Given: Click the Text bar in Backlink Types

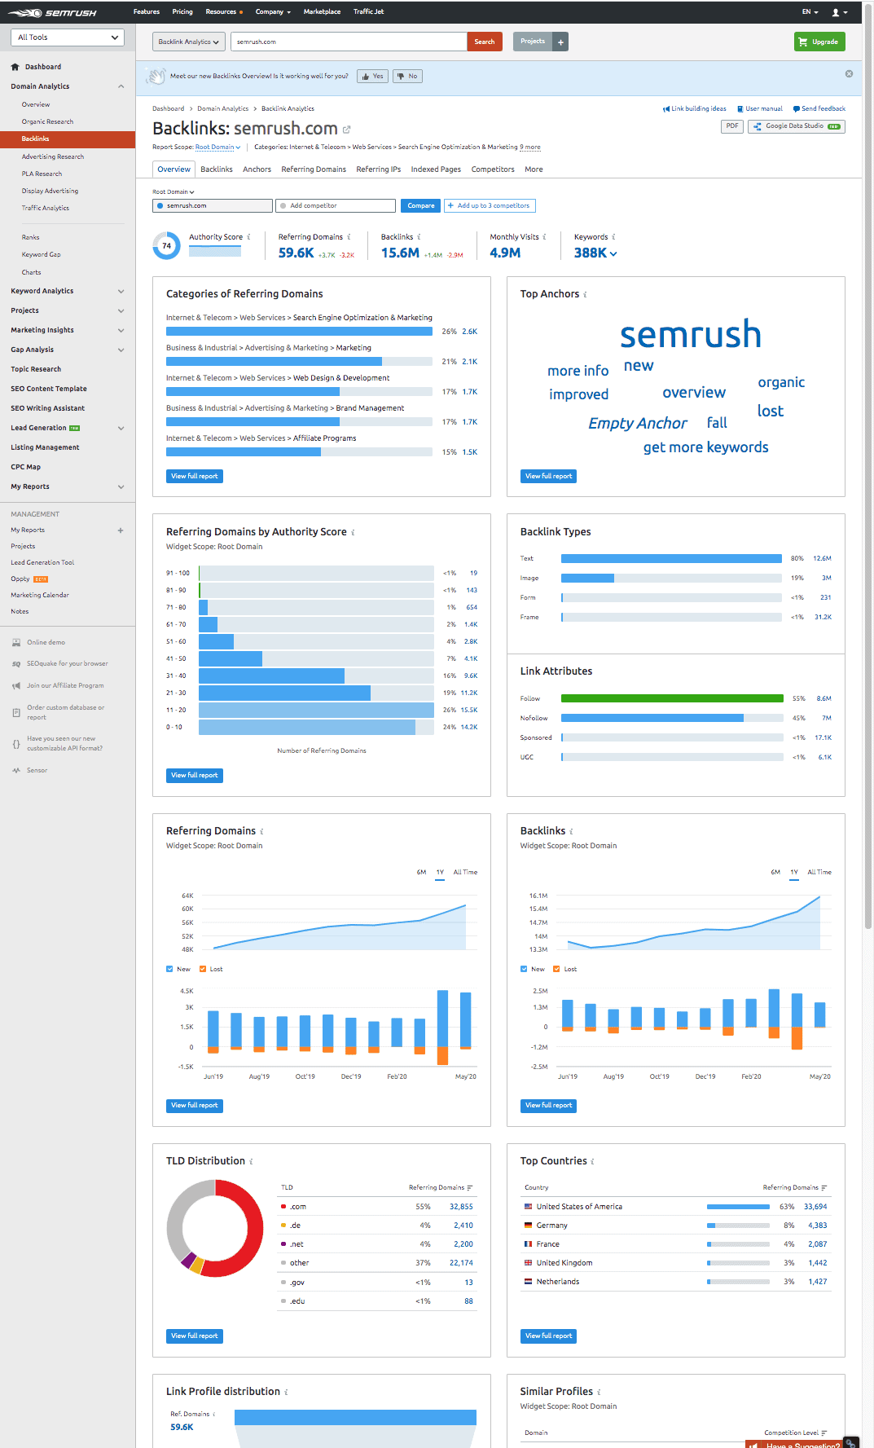Looking at the screenshot, I should point(672,558).
